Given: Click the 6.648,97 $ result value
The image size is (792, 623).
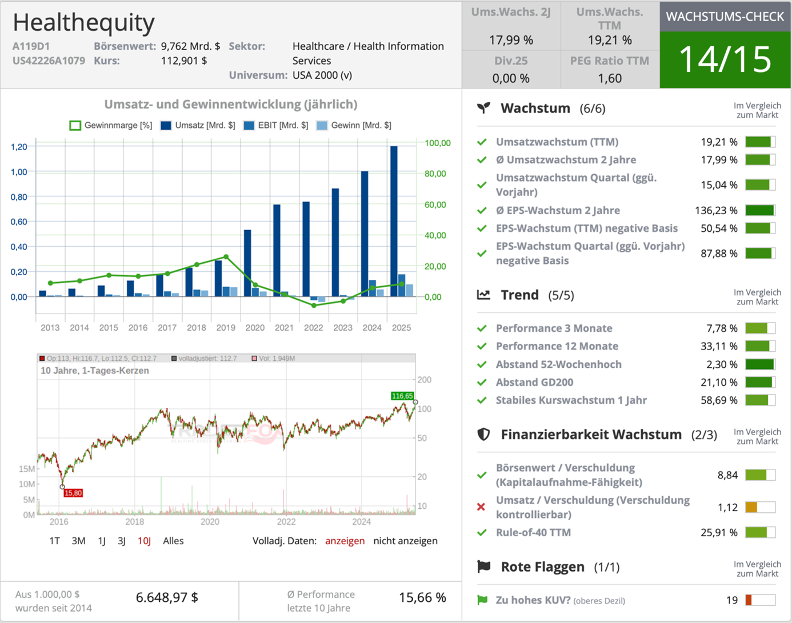Looking at the screenshot, I should click(167, 597).
